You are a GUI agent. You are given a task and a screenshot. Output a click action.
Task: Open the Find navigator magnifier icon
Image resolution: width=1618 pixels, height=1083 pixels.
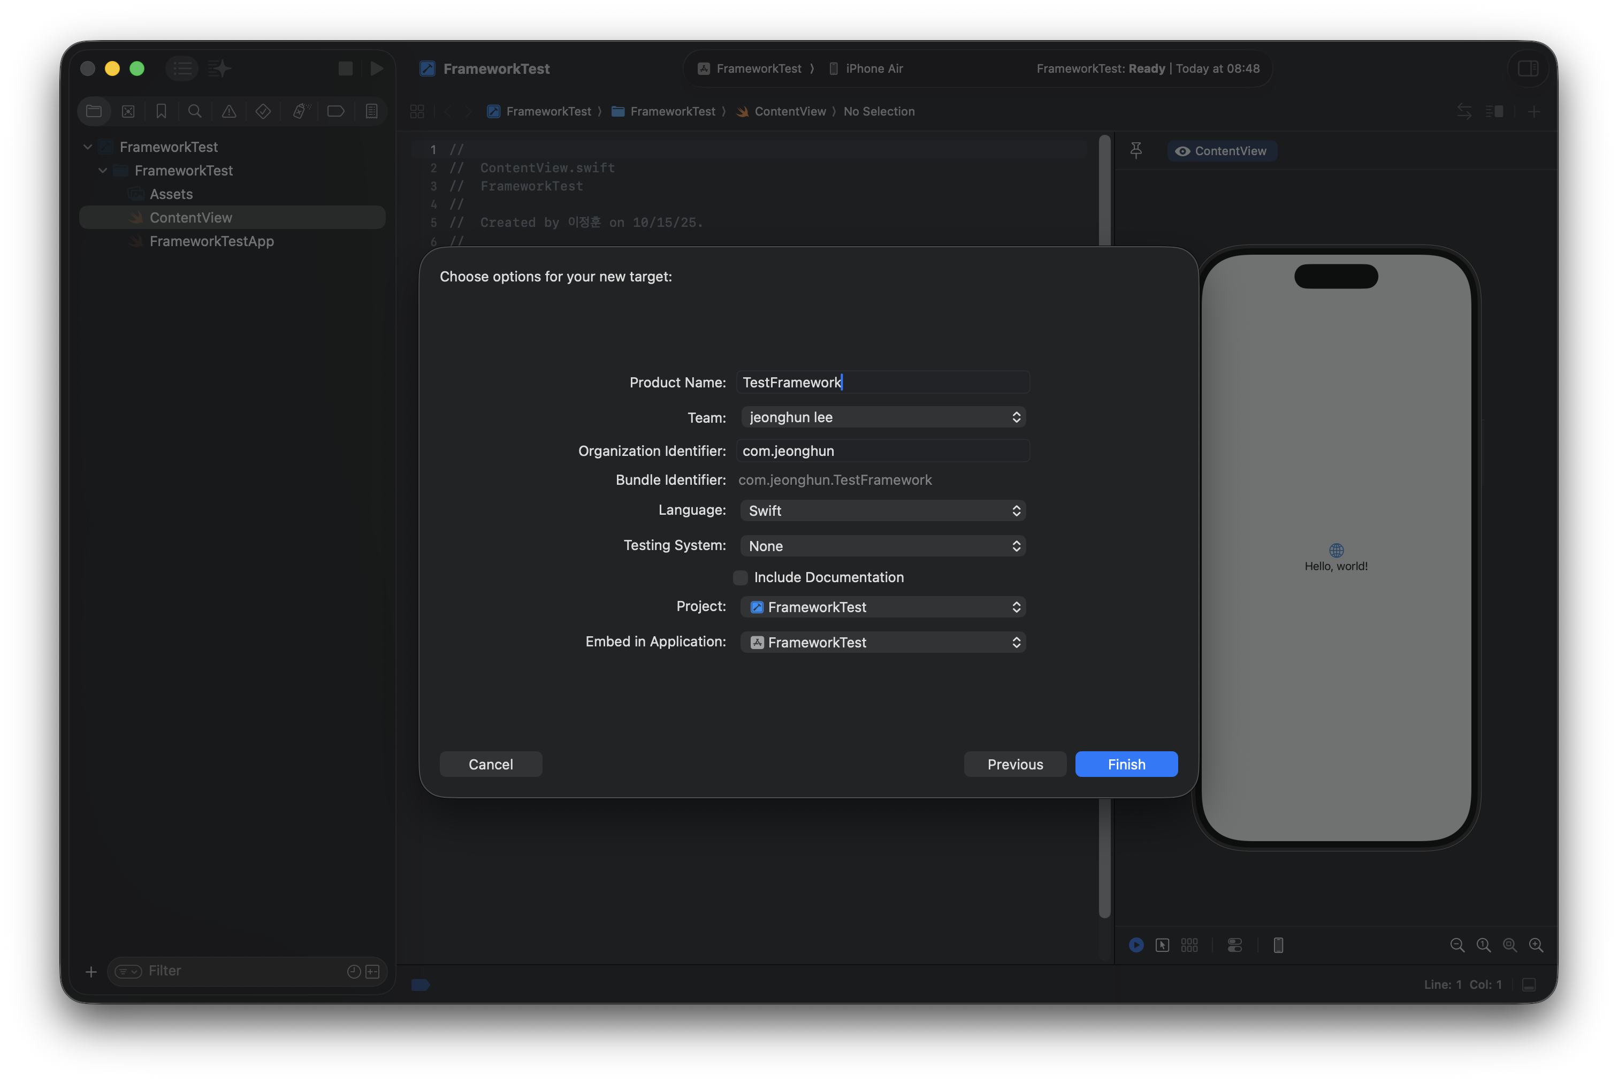195,111
